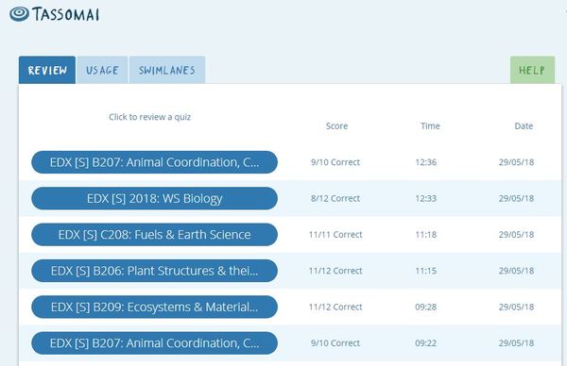
Task: Click the '9/10 Correct' score in the 12:36 row
Action: [335, 162]
